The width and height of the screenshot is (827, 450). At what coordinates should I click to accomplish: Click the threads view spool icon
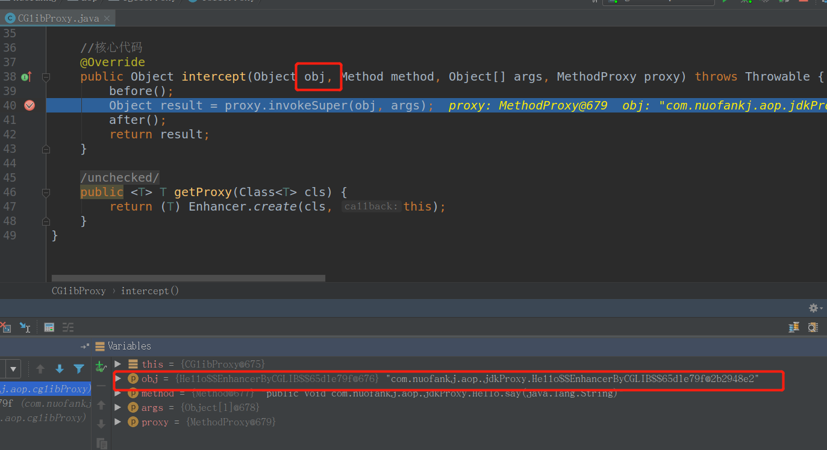[794, 327]
